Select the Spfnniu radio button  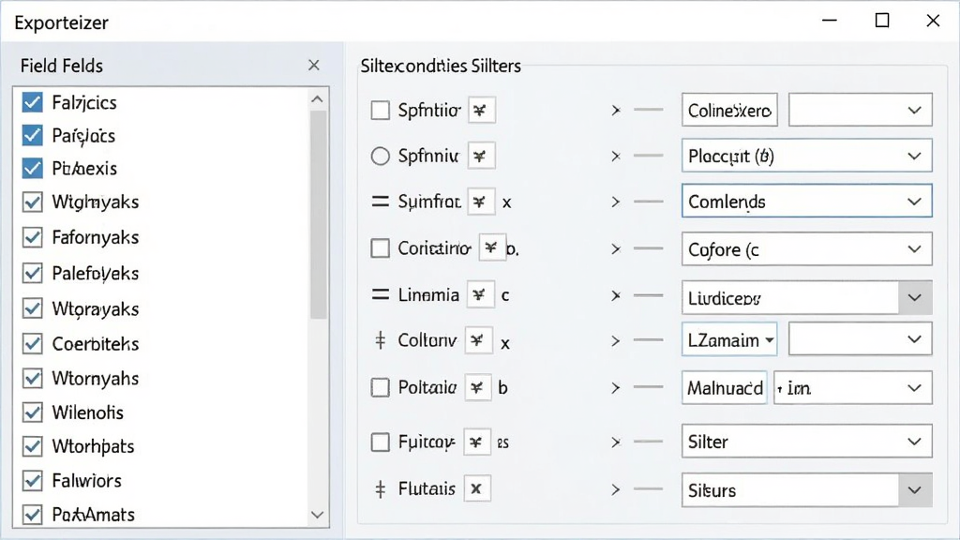(x=381, y=157)
